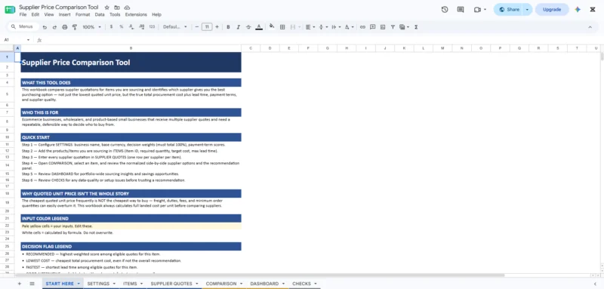Image resolution: width=604 pixels, height=289 pixels.
Task: Click the undo icon in toolbar
Action: tap(45, 27)
